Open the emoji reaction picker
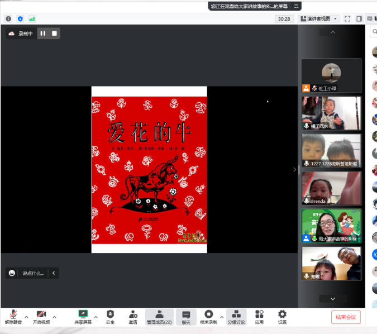Image resolution: width=377 pixels, height=334 pixels. [12, 273]
